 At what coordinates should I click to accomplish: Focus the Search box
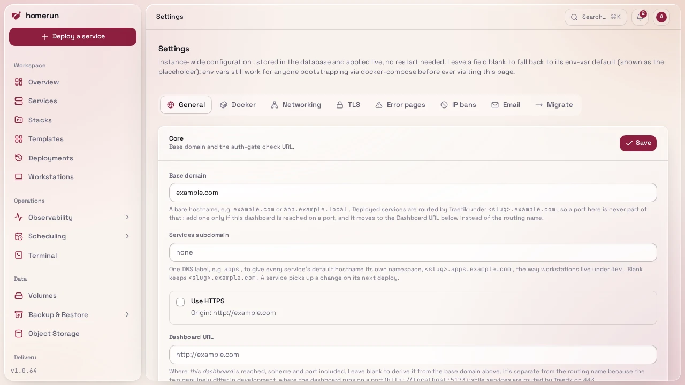click(x=596, y=17)
